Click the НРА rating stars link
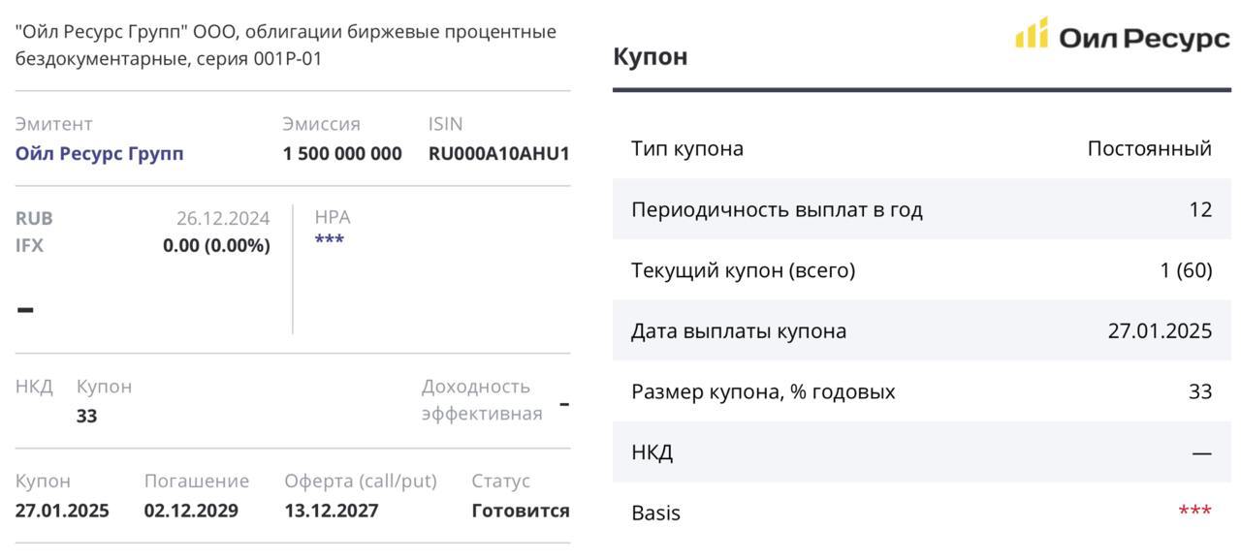Image resolution: width=1241 pixels, height=560 pixels. point(329,239)
